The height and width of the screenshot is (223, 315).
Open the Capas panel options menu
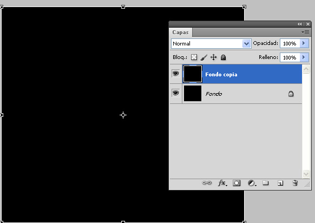[x=305, y=32]
